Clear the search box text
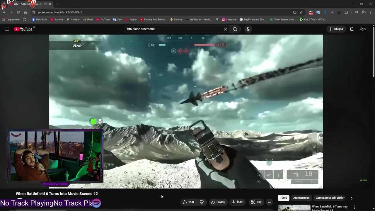The width and height of the screenshot is (375, 211). [x=226, y=29]
